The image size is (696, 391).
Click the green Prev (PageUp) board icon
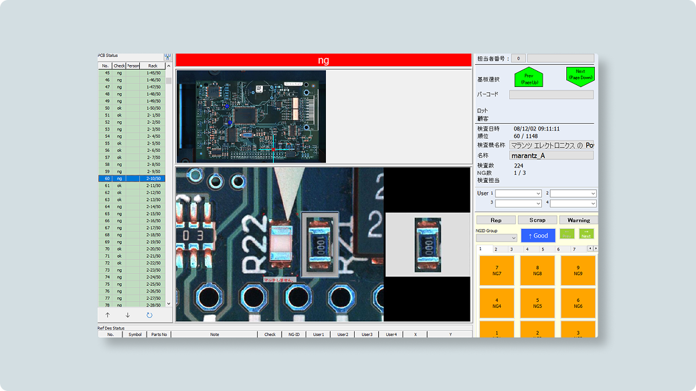528,78
